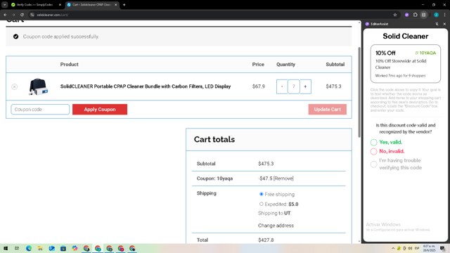Close the Cart Solidcleaner tab

(x=115, y=5)
